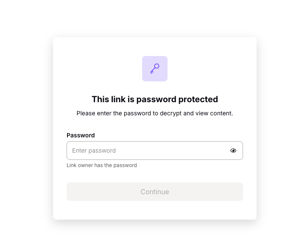Click the bold title under the key icon
The image size is (302, 240).
click(x=155, y=99)
